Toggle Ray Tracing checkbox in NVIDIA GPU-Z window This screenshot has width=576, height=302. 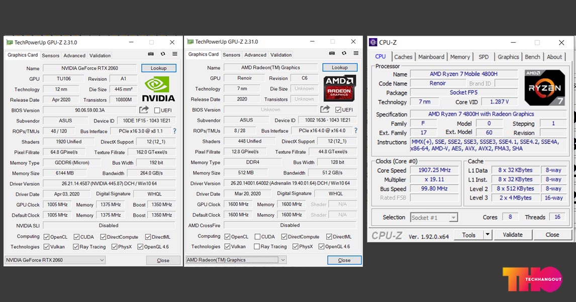click(76, 247)
